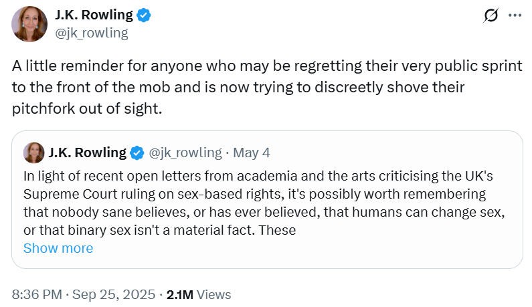Expand the quoted post with Show more
Screen dimensions: 532x307
pyautogui.click(x=58, y=249)
